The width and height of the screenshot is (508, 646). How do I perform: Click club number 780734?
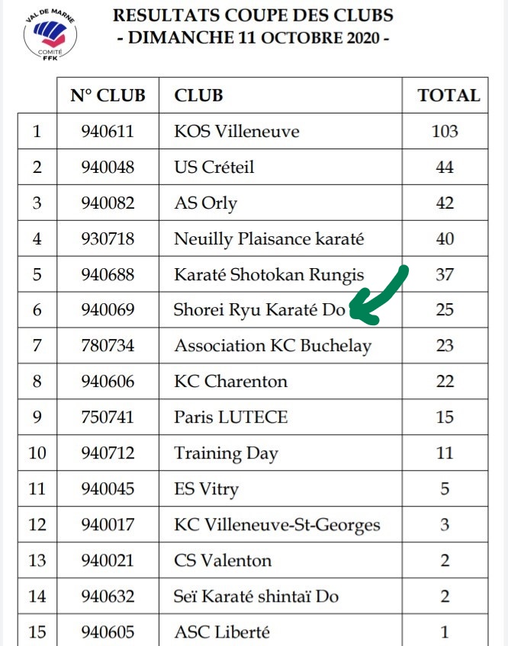(x=108, y=346)
